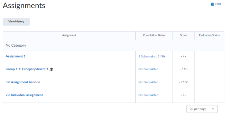
Task: Click the per page dropdown chevron arrow
Action: pyautogui.click(x=213, y=109)
